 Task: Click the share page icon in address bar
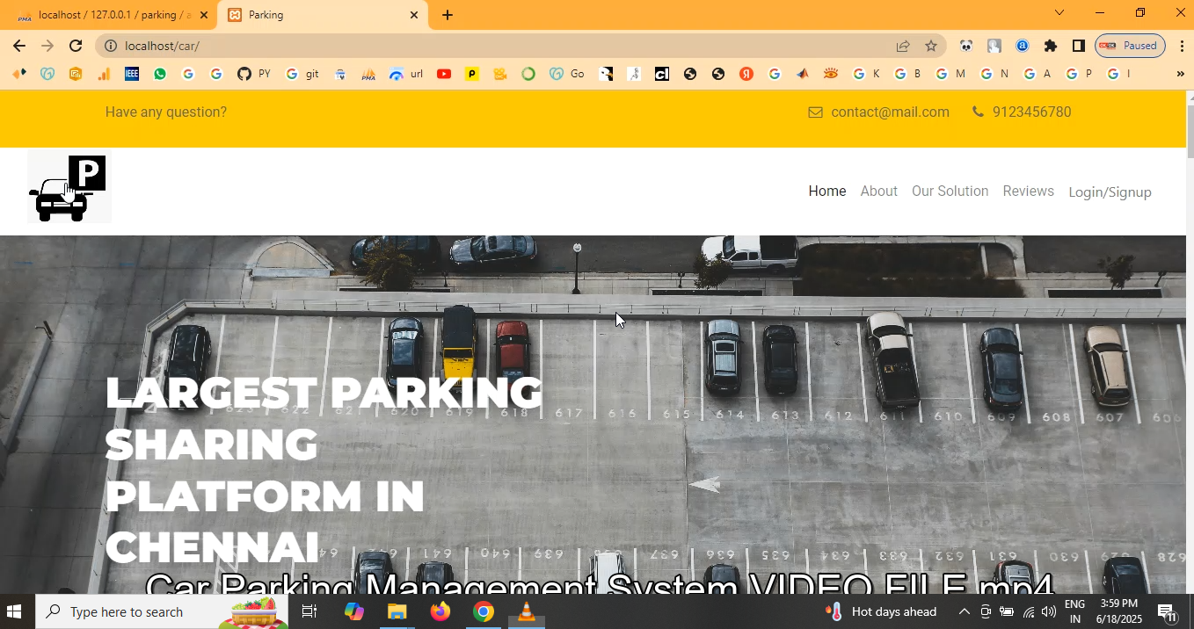point(903,46)
